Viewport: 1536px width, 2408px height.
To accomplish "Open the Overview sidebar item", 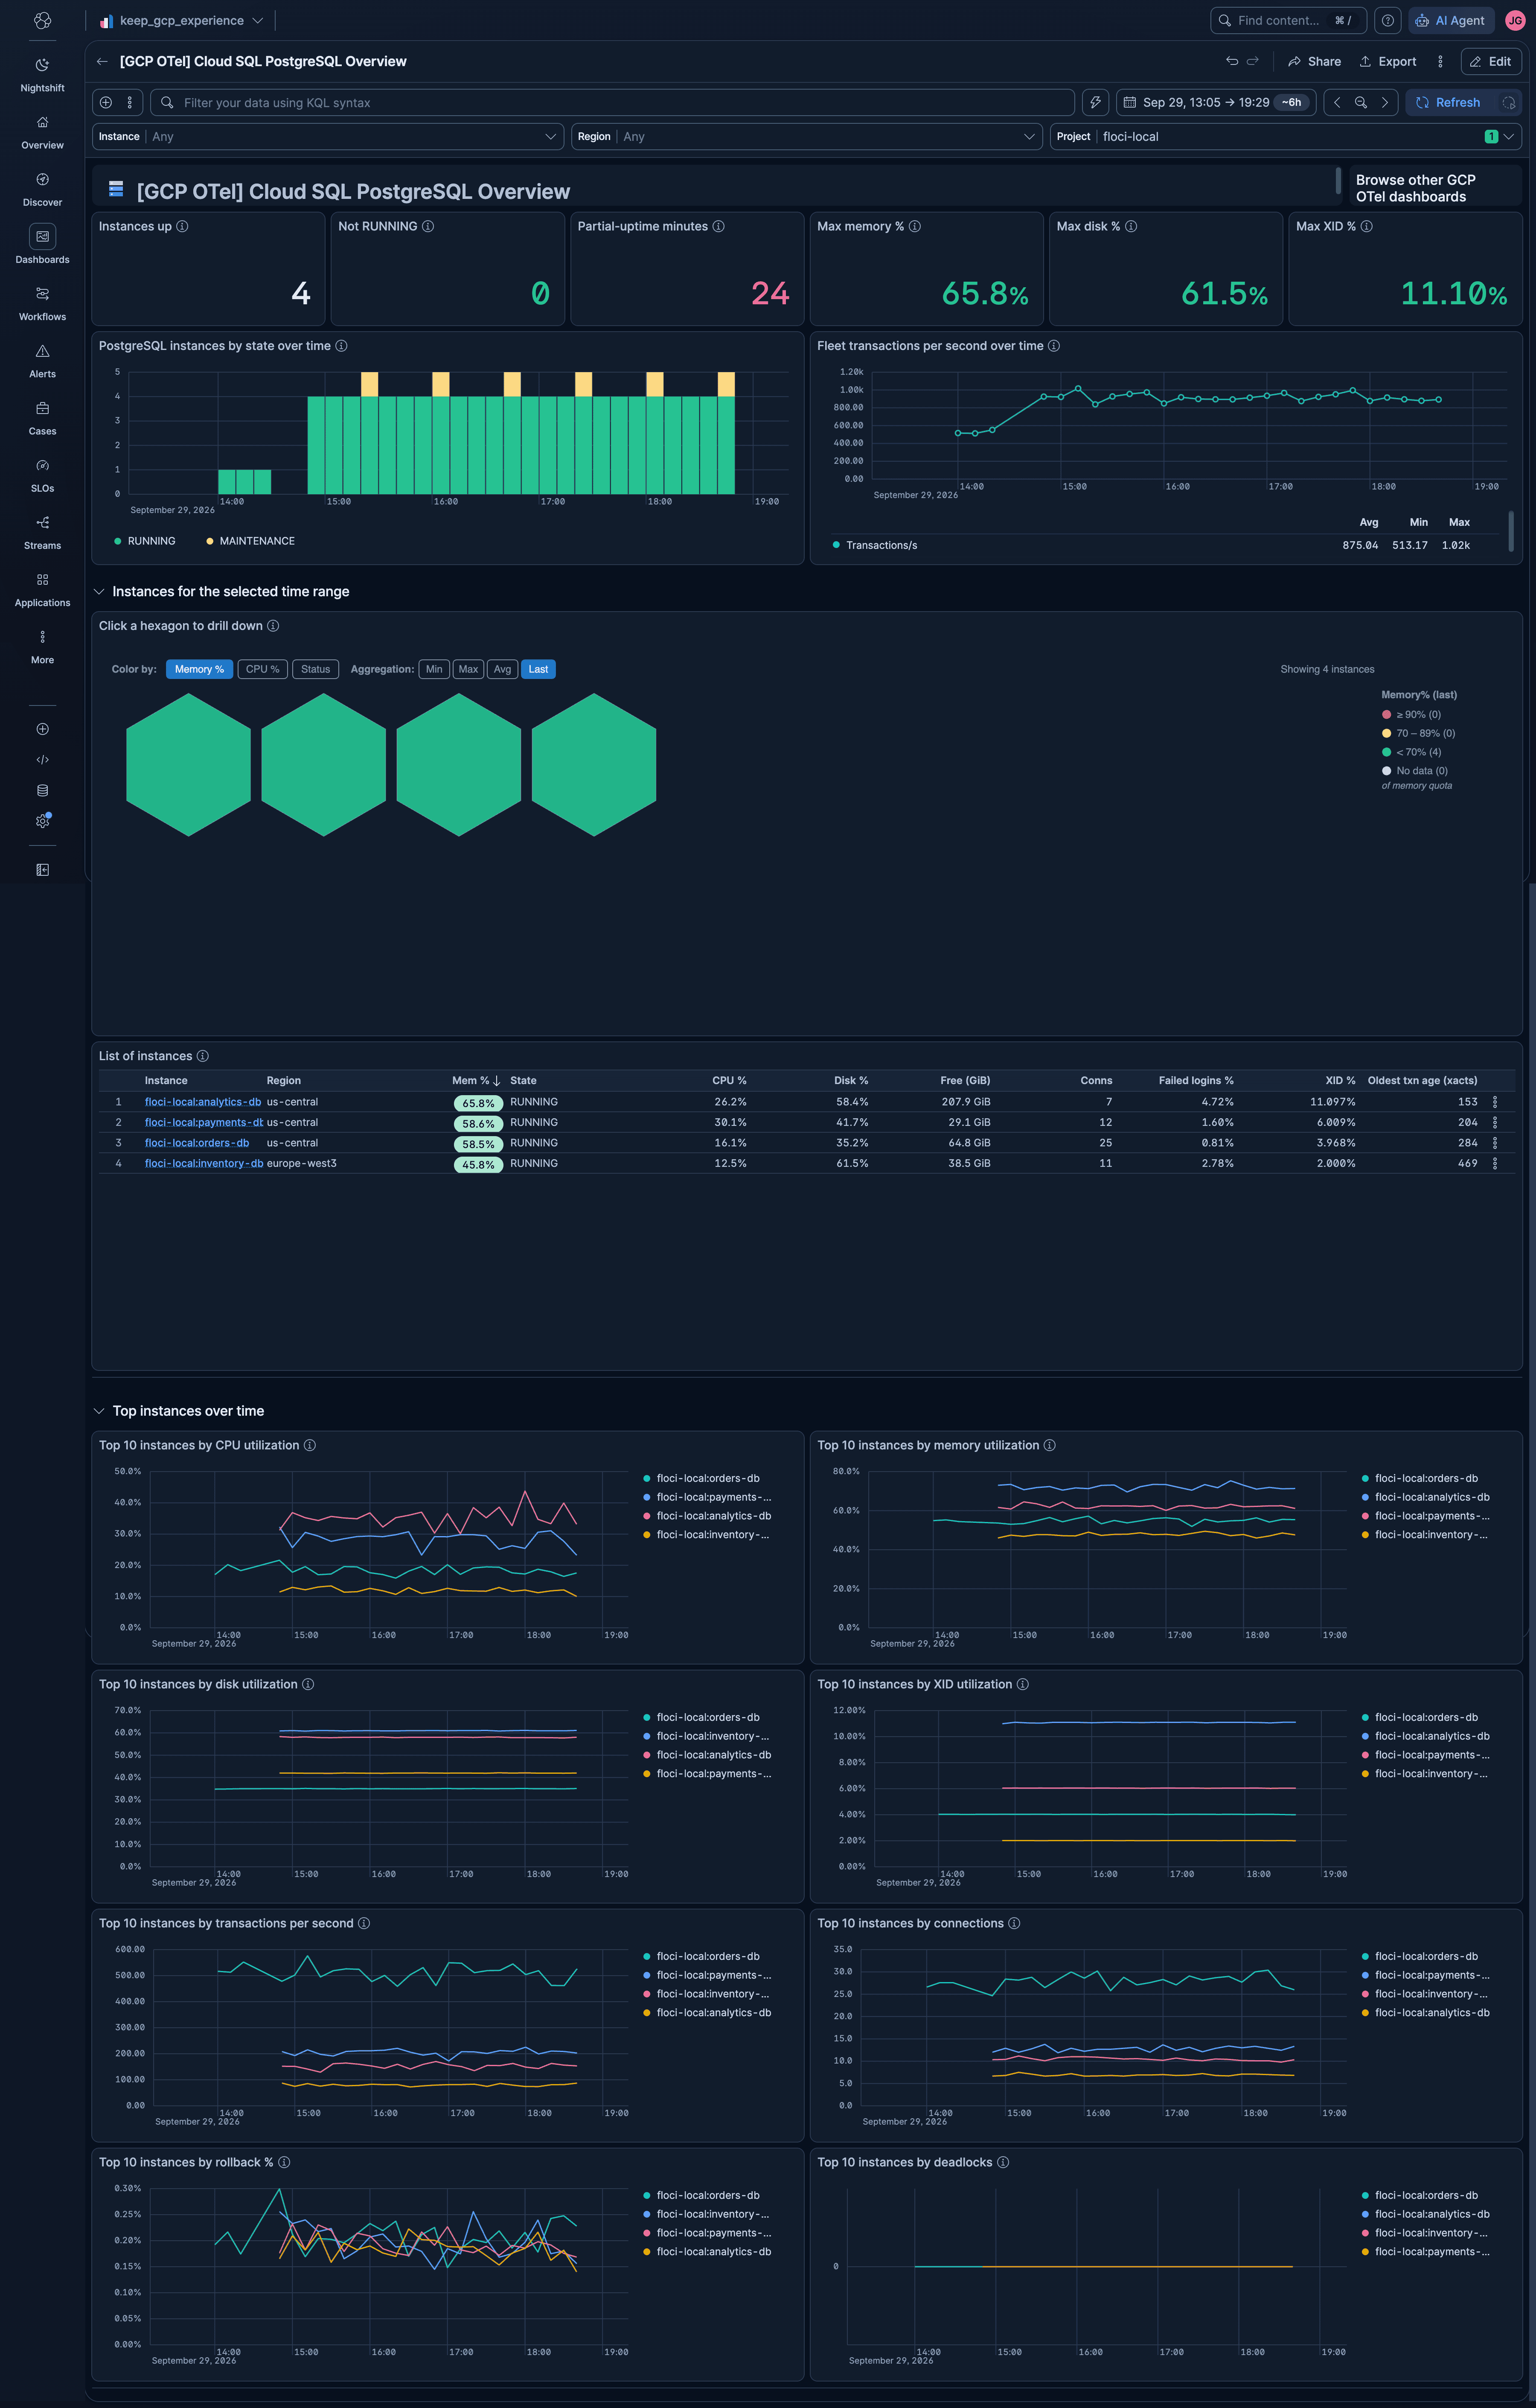I will (42, 132).
